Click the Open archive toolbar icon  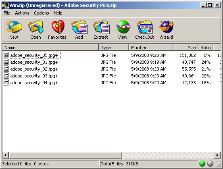[36, 27]
